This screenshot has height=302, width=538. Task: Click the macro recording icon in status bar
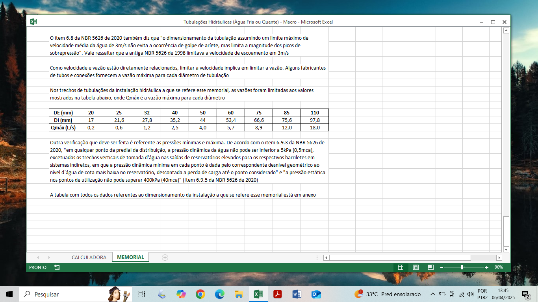point(57,267)
